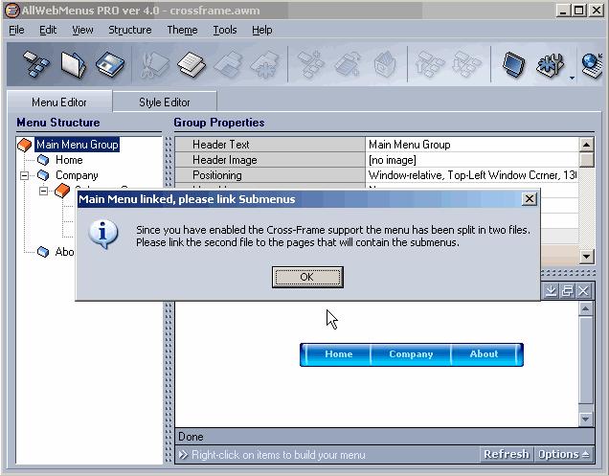Click the globe Compile icon at toolbar end
The width and height of the screenshot is (609, 476).
[x=593, y=65]
